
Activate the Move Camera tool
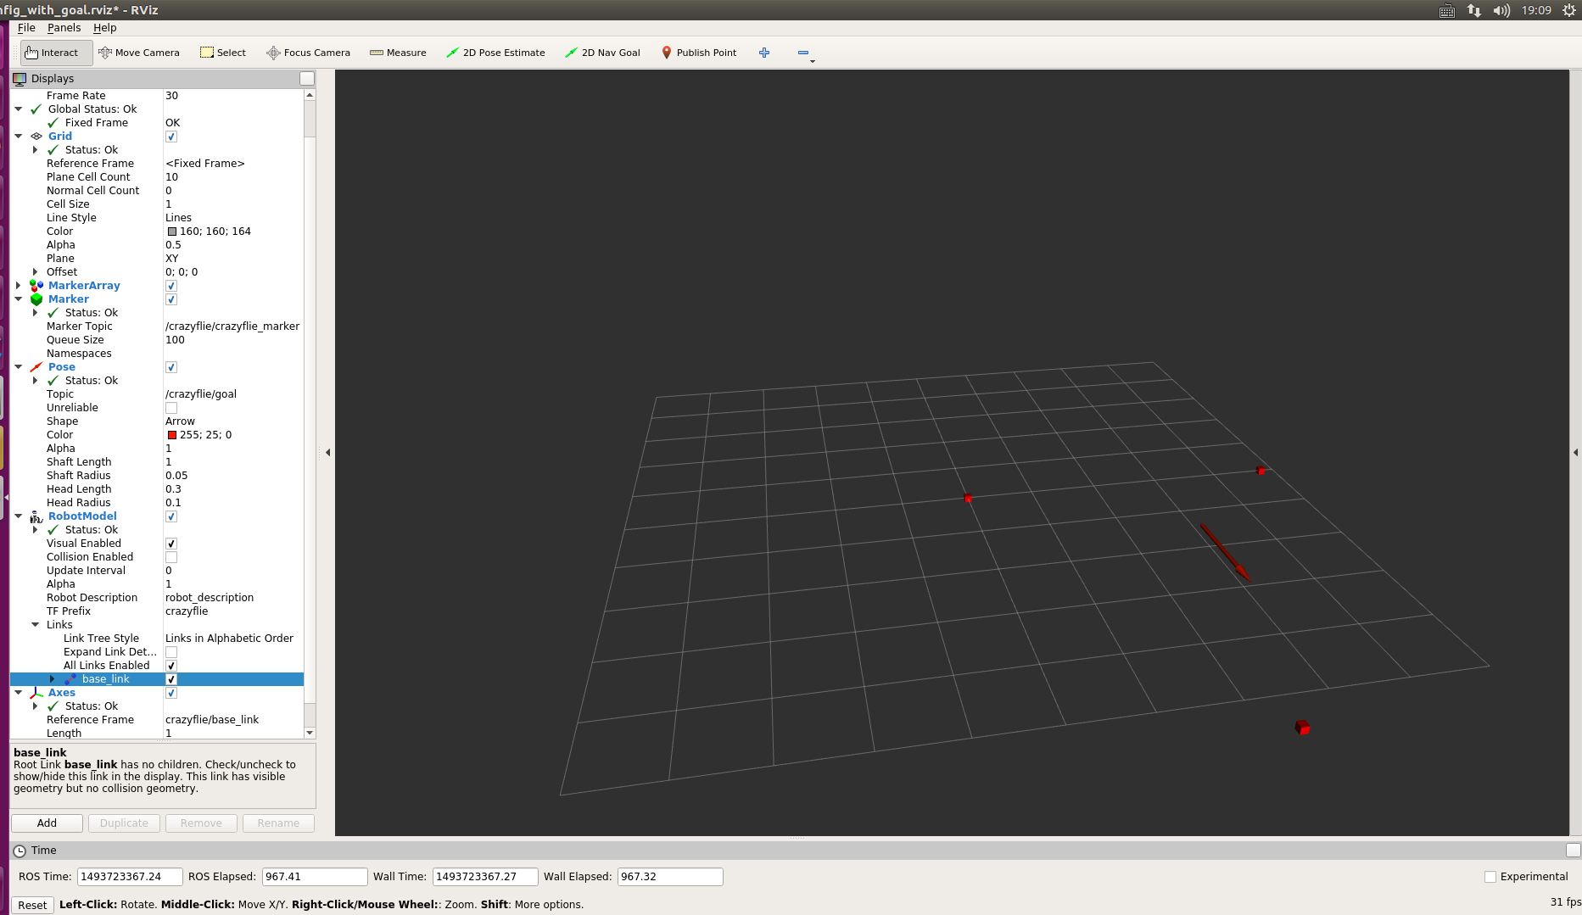click(139, 53)
